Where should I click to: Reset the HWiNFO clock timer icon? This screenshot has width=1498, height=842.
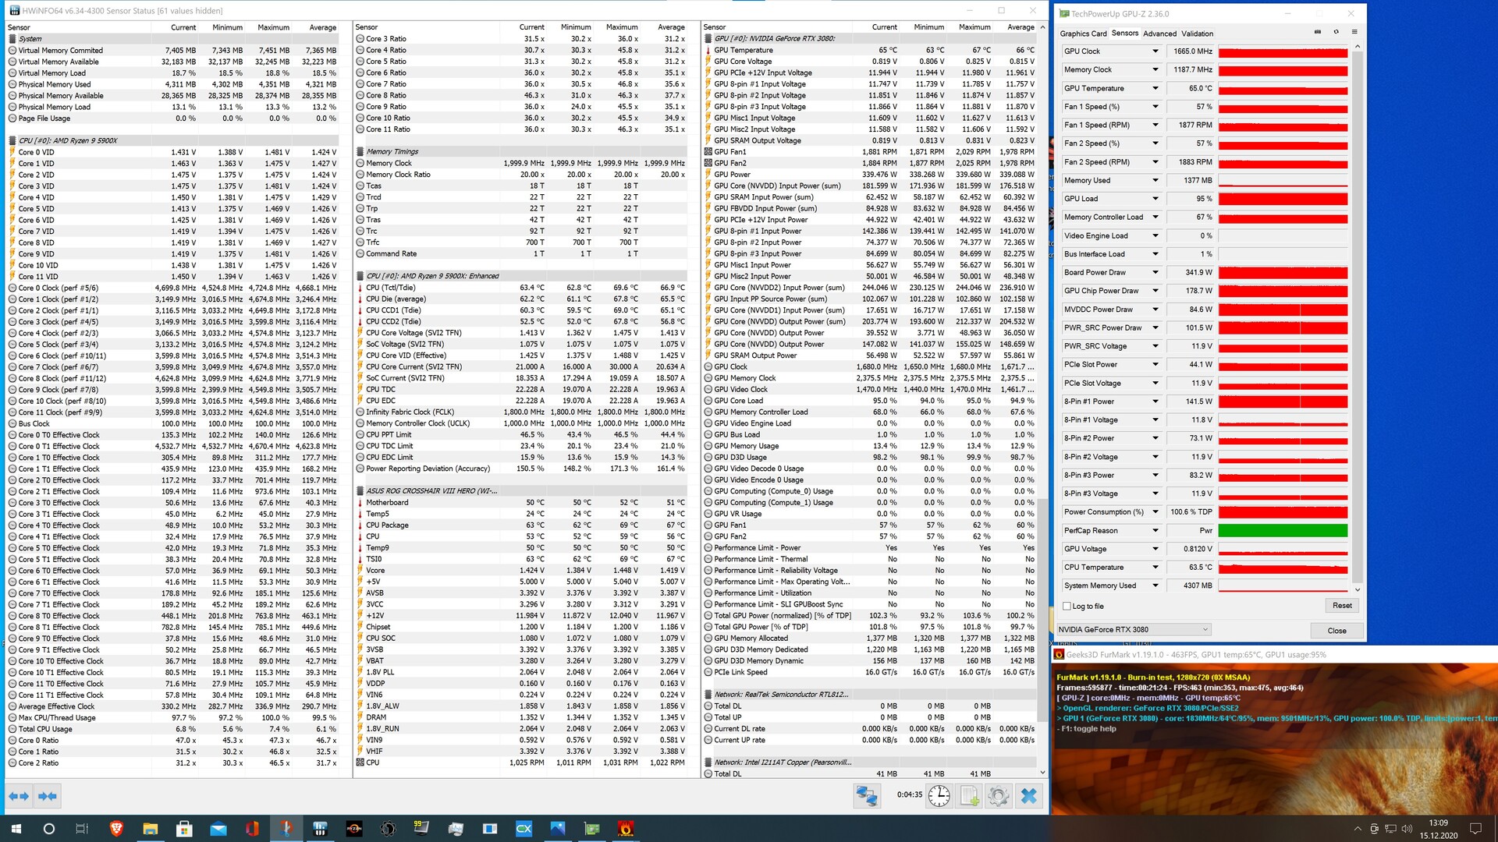[939, 796]
